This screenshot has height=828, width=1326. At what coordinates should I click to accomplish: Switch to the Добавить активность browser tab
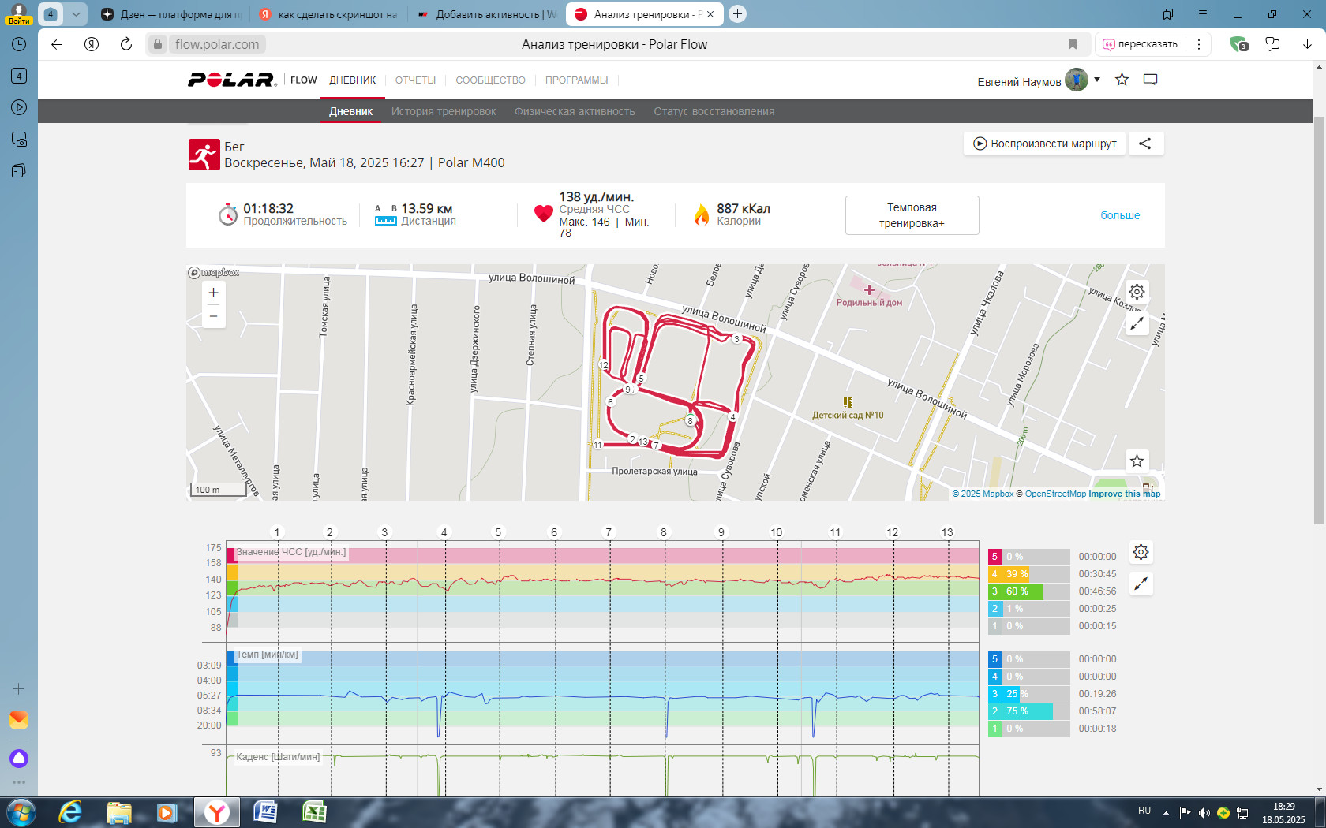click(486, 14)
